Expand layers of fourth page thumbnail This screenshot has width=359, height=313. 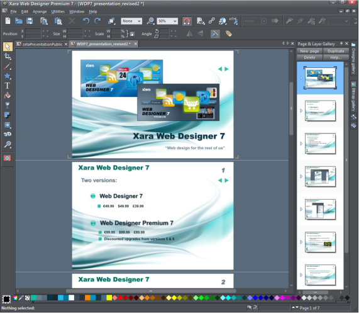pyautogui.click(x=301, y=176)
